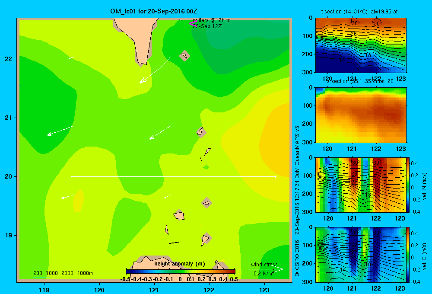Click the map title "OM_fc01 for 20-Sep-2016 00Z"
Screen dimensions: 432x294
[x=153, y=11]
